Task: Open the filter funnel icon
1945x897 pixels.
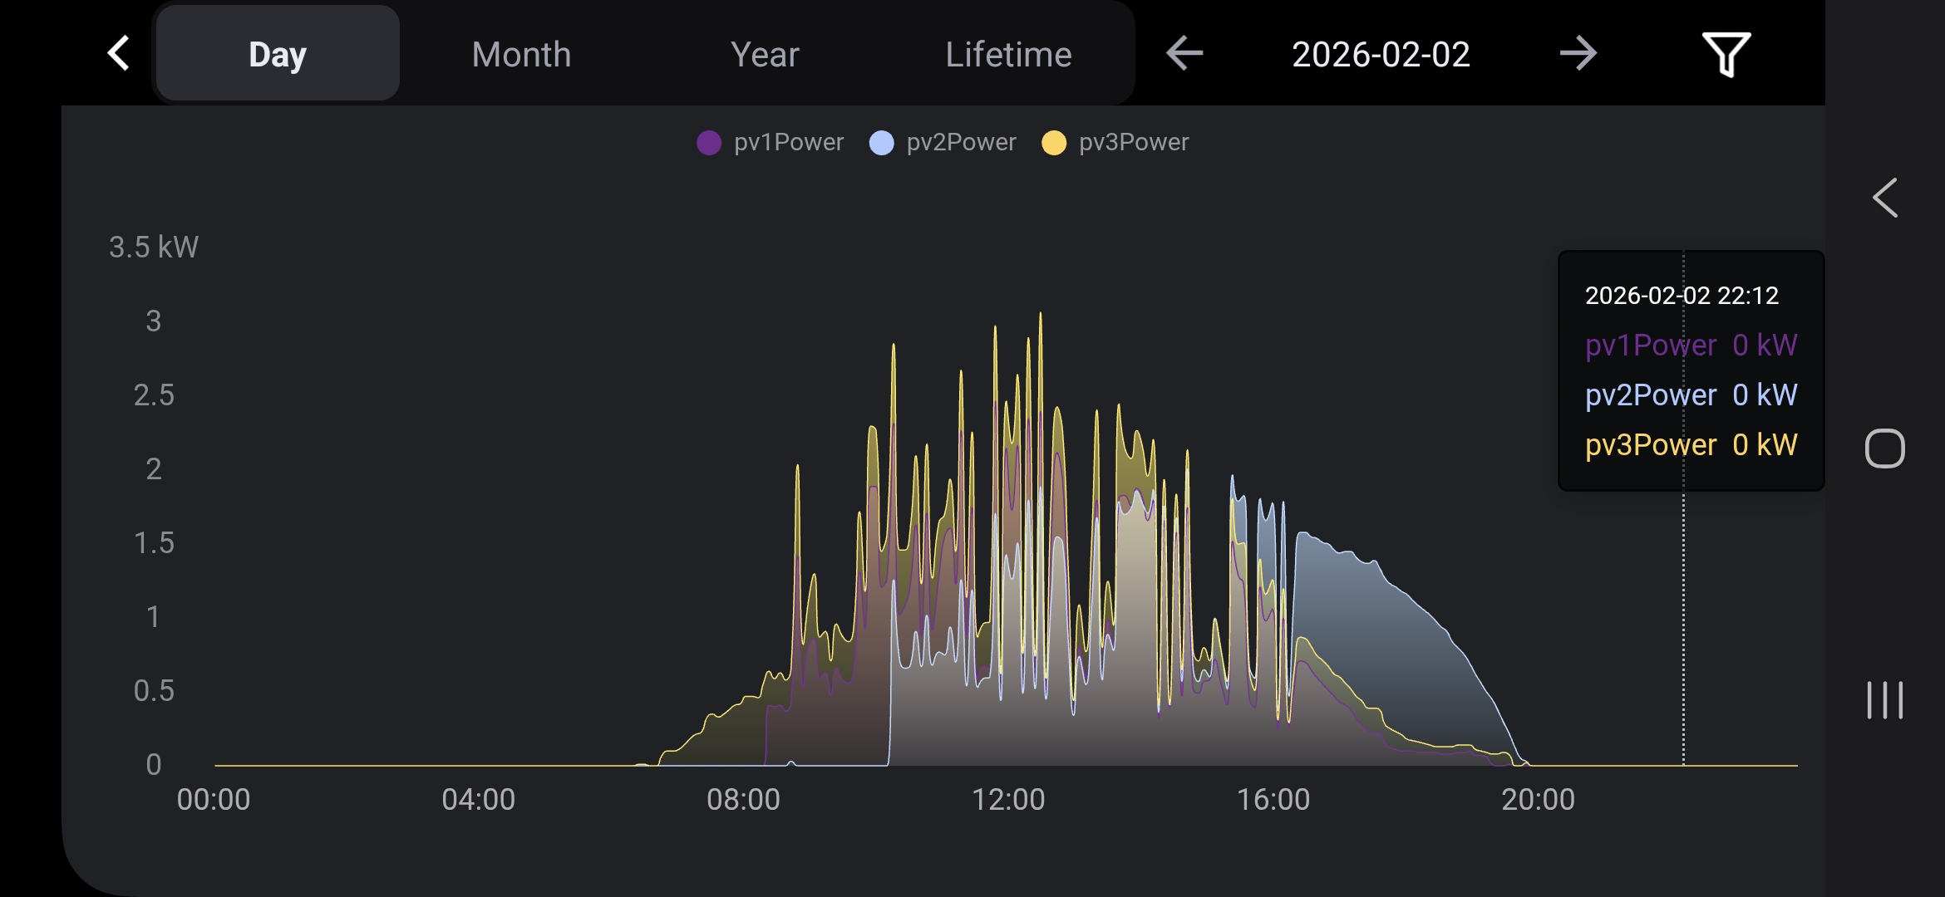Action: pyautogui.click(x=1726, y=54)
